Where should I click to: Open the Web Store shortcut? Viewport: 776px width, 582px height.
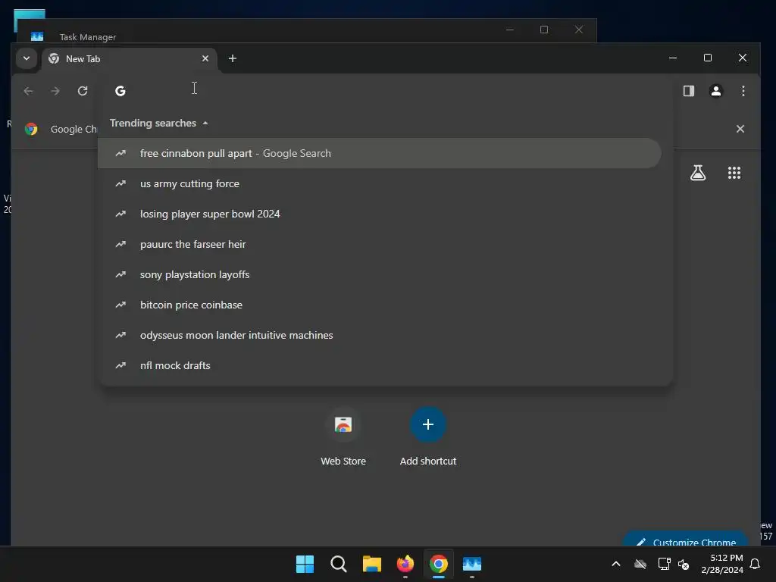pos(343,436)
